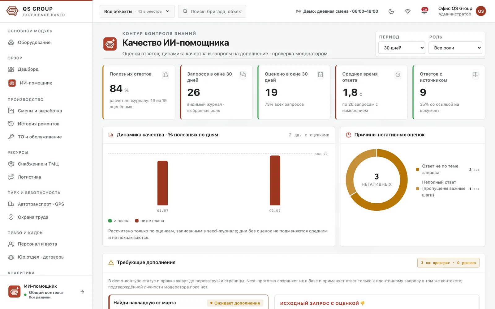Screen dimensions: 495x309
Task: Click Автотранспорт · GPS truck icon
Action: [11, 204]
